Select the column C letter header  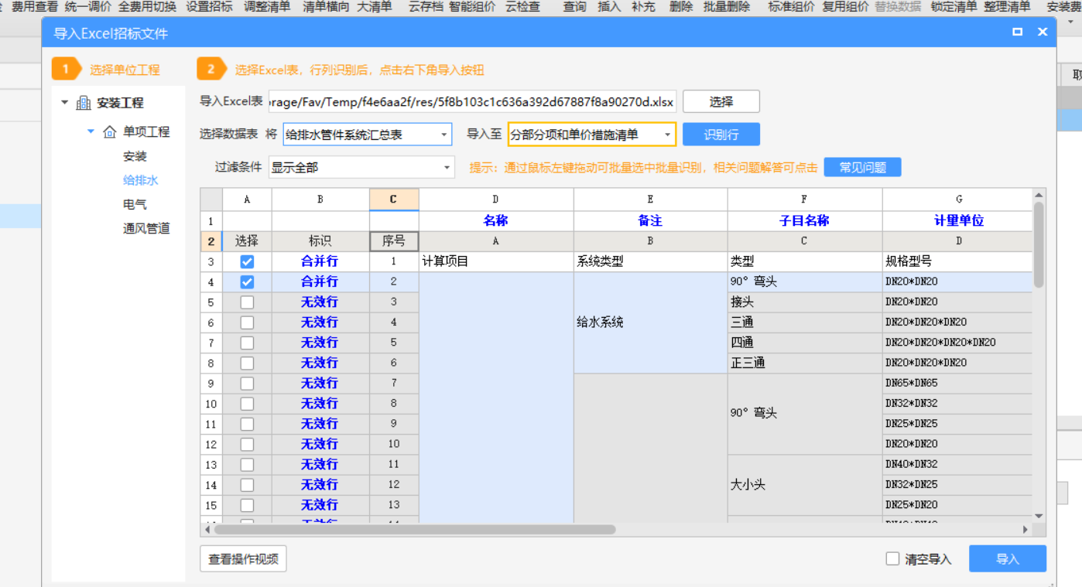click(x=394, y=200)
